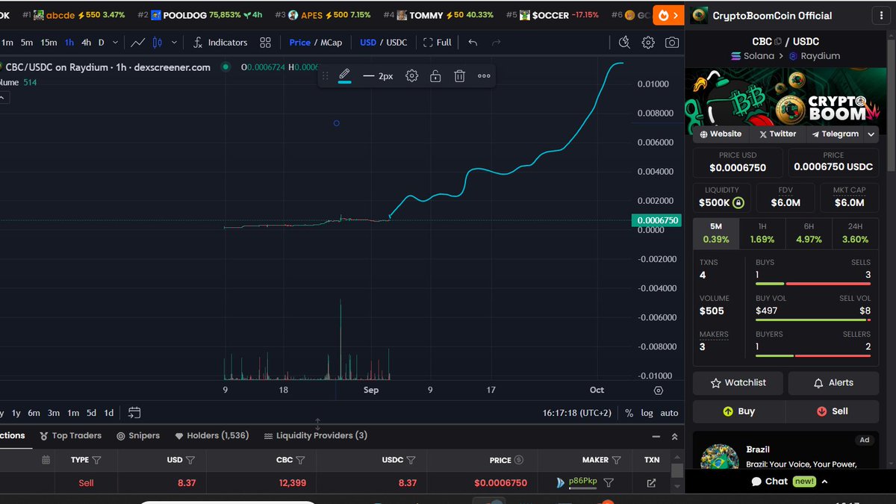Click the date column calendar icon
This screenshot has height=504, width=896.
click(46, 460)
